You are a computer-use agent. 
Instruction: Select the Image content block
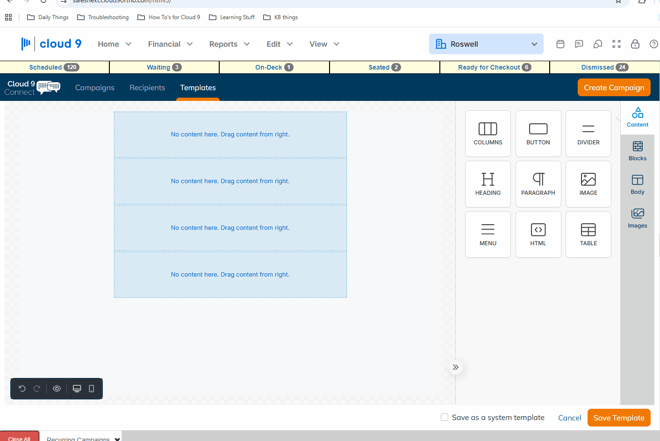click(588, 184)
